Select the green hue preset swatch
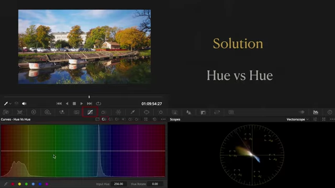 tap(27, 184)
